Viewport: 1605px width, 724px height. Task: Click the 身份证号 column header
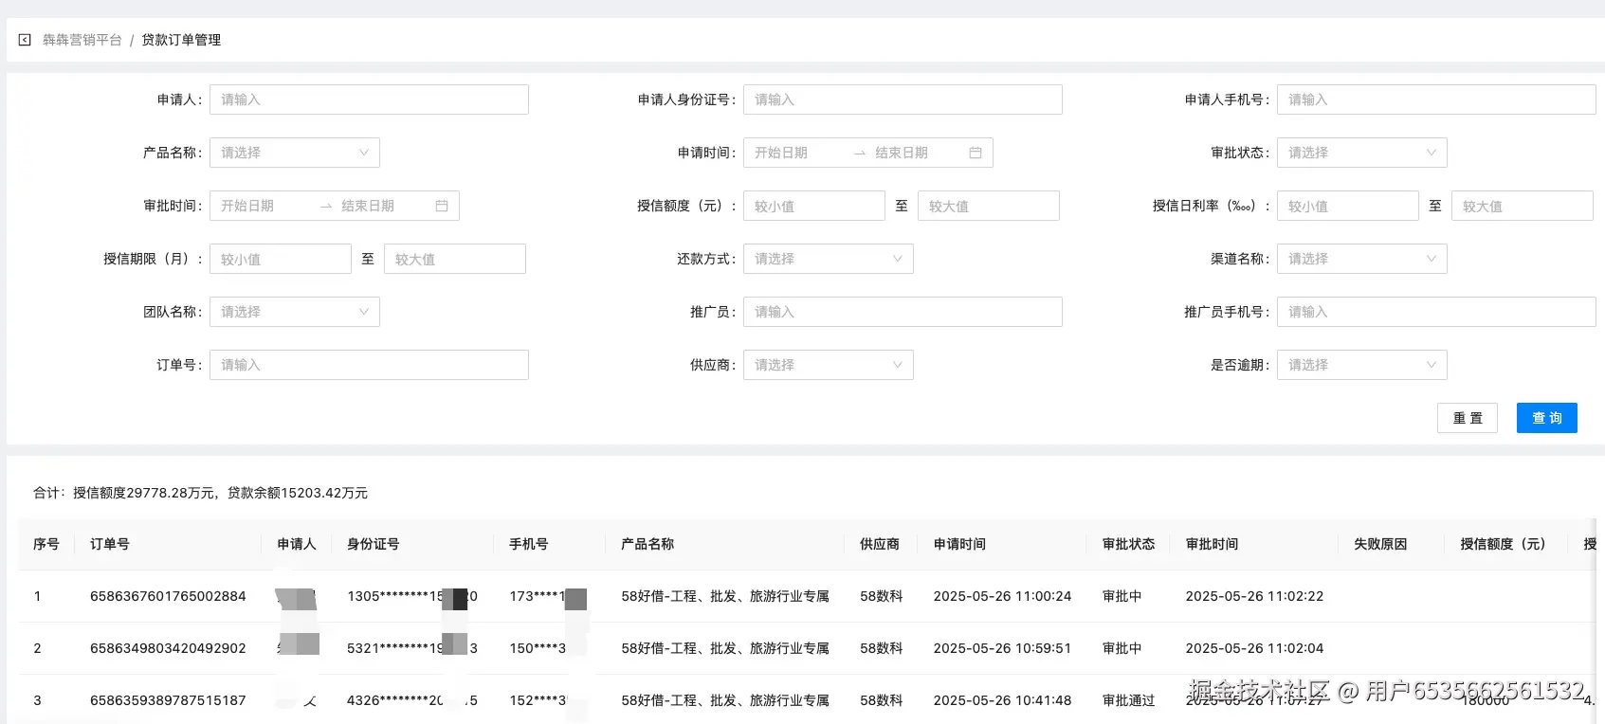pyautogui.click(x=374, y=544)
